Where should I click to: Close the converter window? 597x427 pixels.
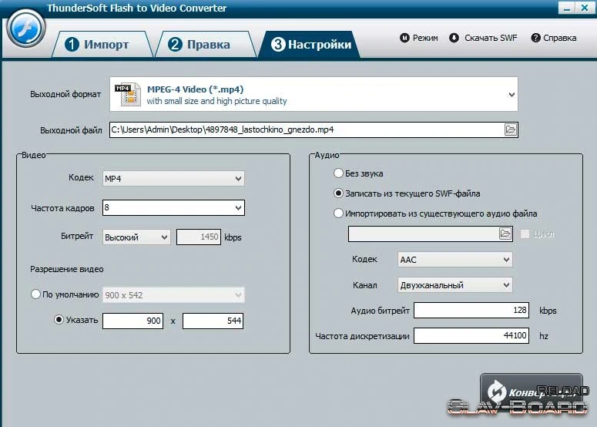pos(585,8)
